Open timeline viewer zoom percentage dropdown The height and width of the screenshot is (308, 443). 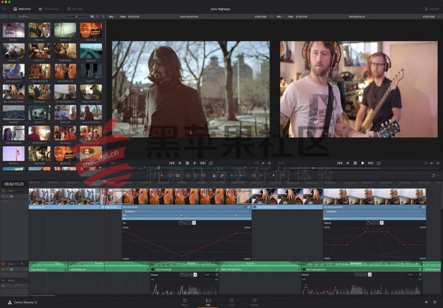click(x=280, y=16)
